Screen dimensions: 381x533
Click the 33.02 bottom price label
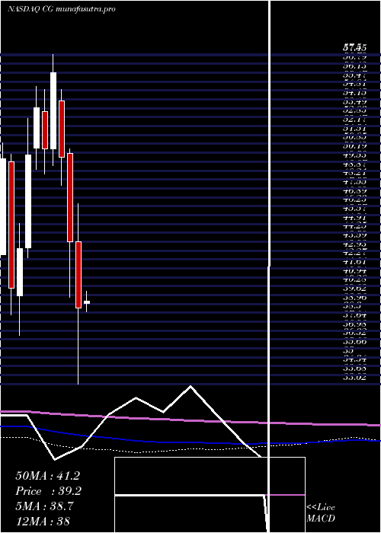tap(354, 377)
